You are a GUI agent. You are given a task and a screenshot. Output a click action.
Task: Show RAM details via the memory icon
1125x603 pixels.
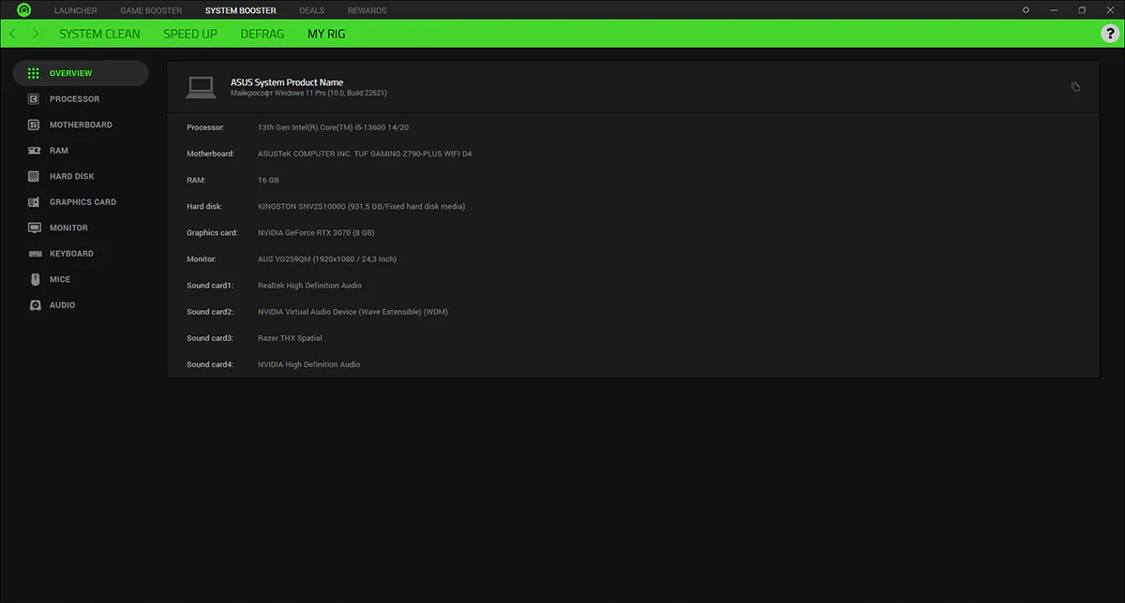(x=34, y=151)
